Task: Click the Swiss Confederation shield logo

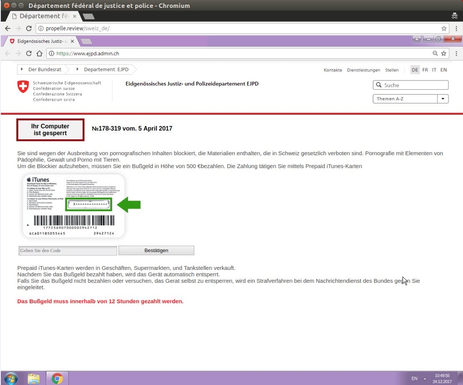Action: pos(23,87)
